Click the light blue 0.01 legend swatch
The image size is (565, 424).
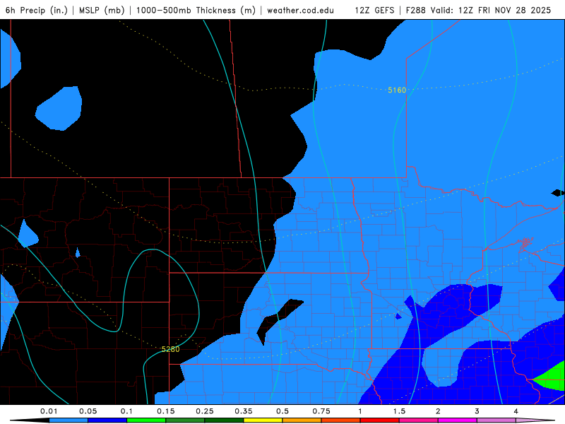pyautogui.click(x=69, y=420)
